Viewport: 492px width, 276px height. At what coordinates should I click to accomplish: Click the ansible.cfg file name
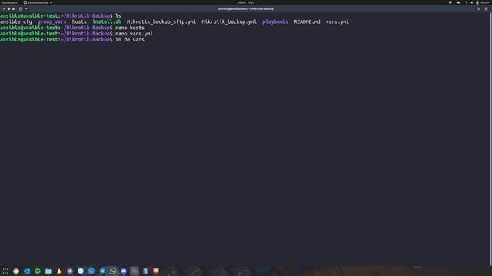click(x=16, y=22)
